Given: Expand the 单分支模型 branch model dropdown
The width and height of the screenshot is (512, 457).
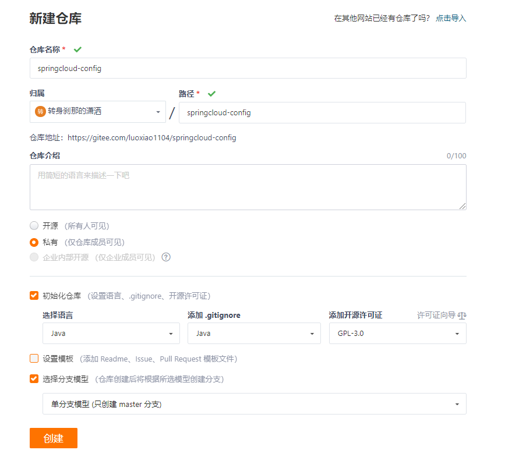Looking at the screenshot, I should click(255, 404).
